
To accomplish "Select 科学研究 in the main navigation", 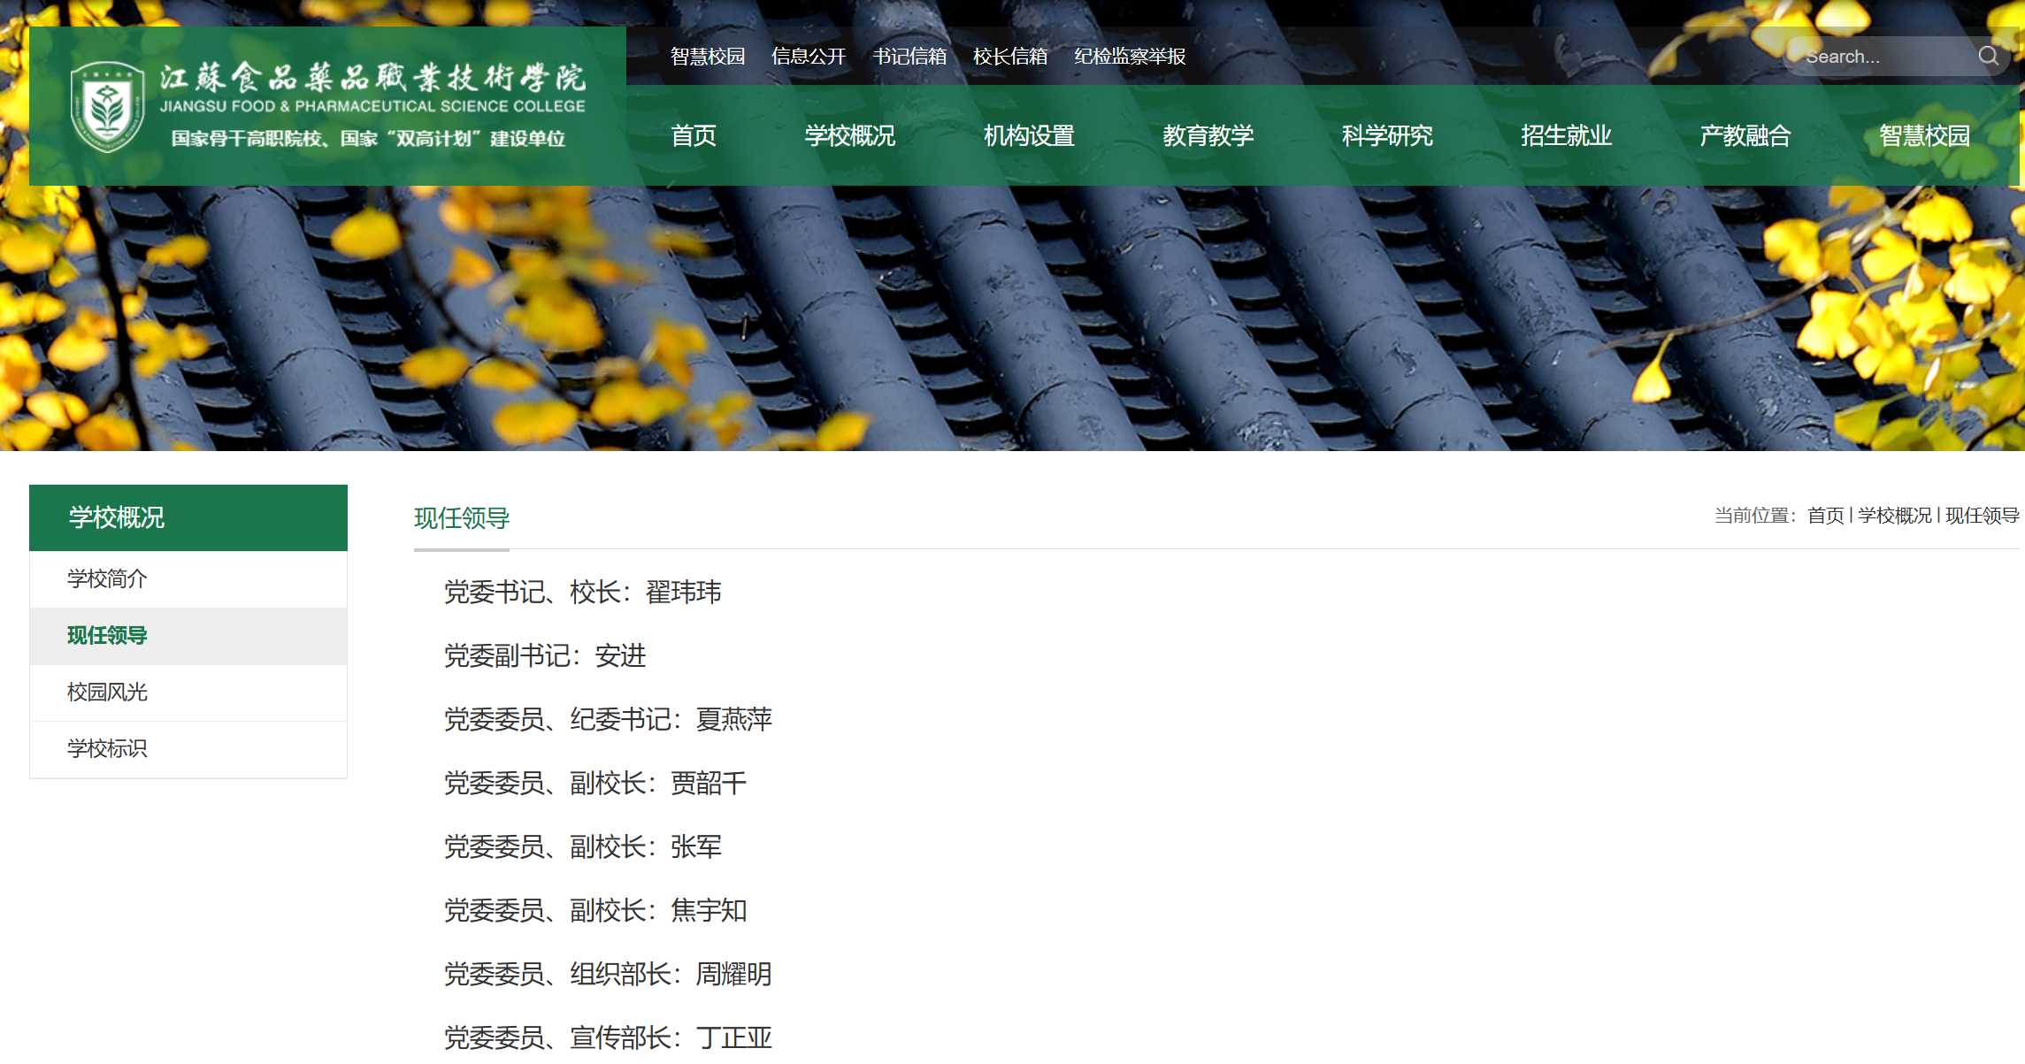I will [x=1386, y=135].
